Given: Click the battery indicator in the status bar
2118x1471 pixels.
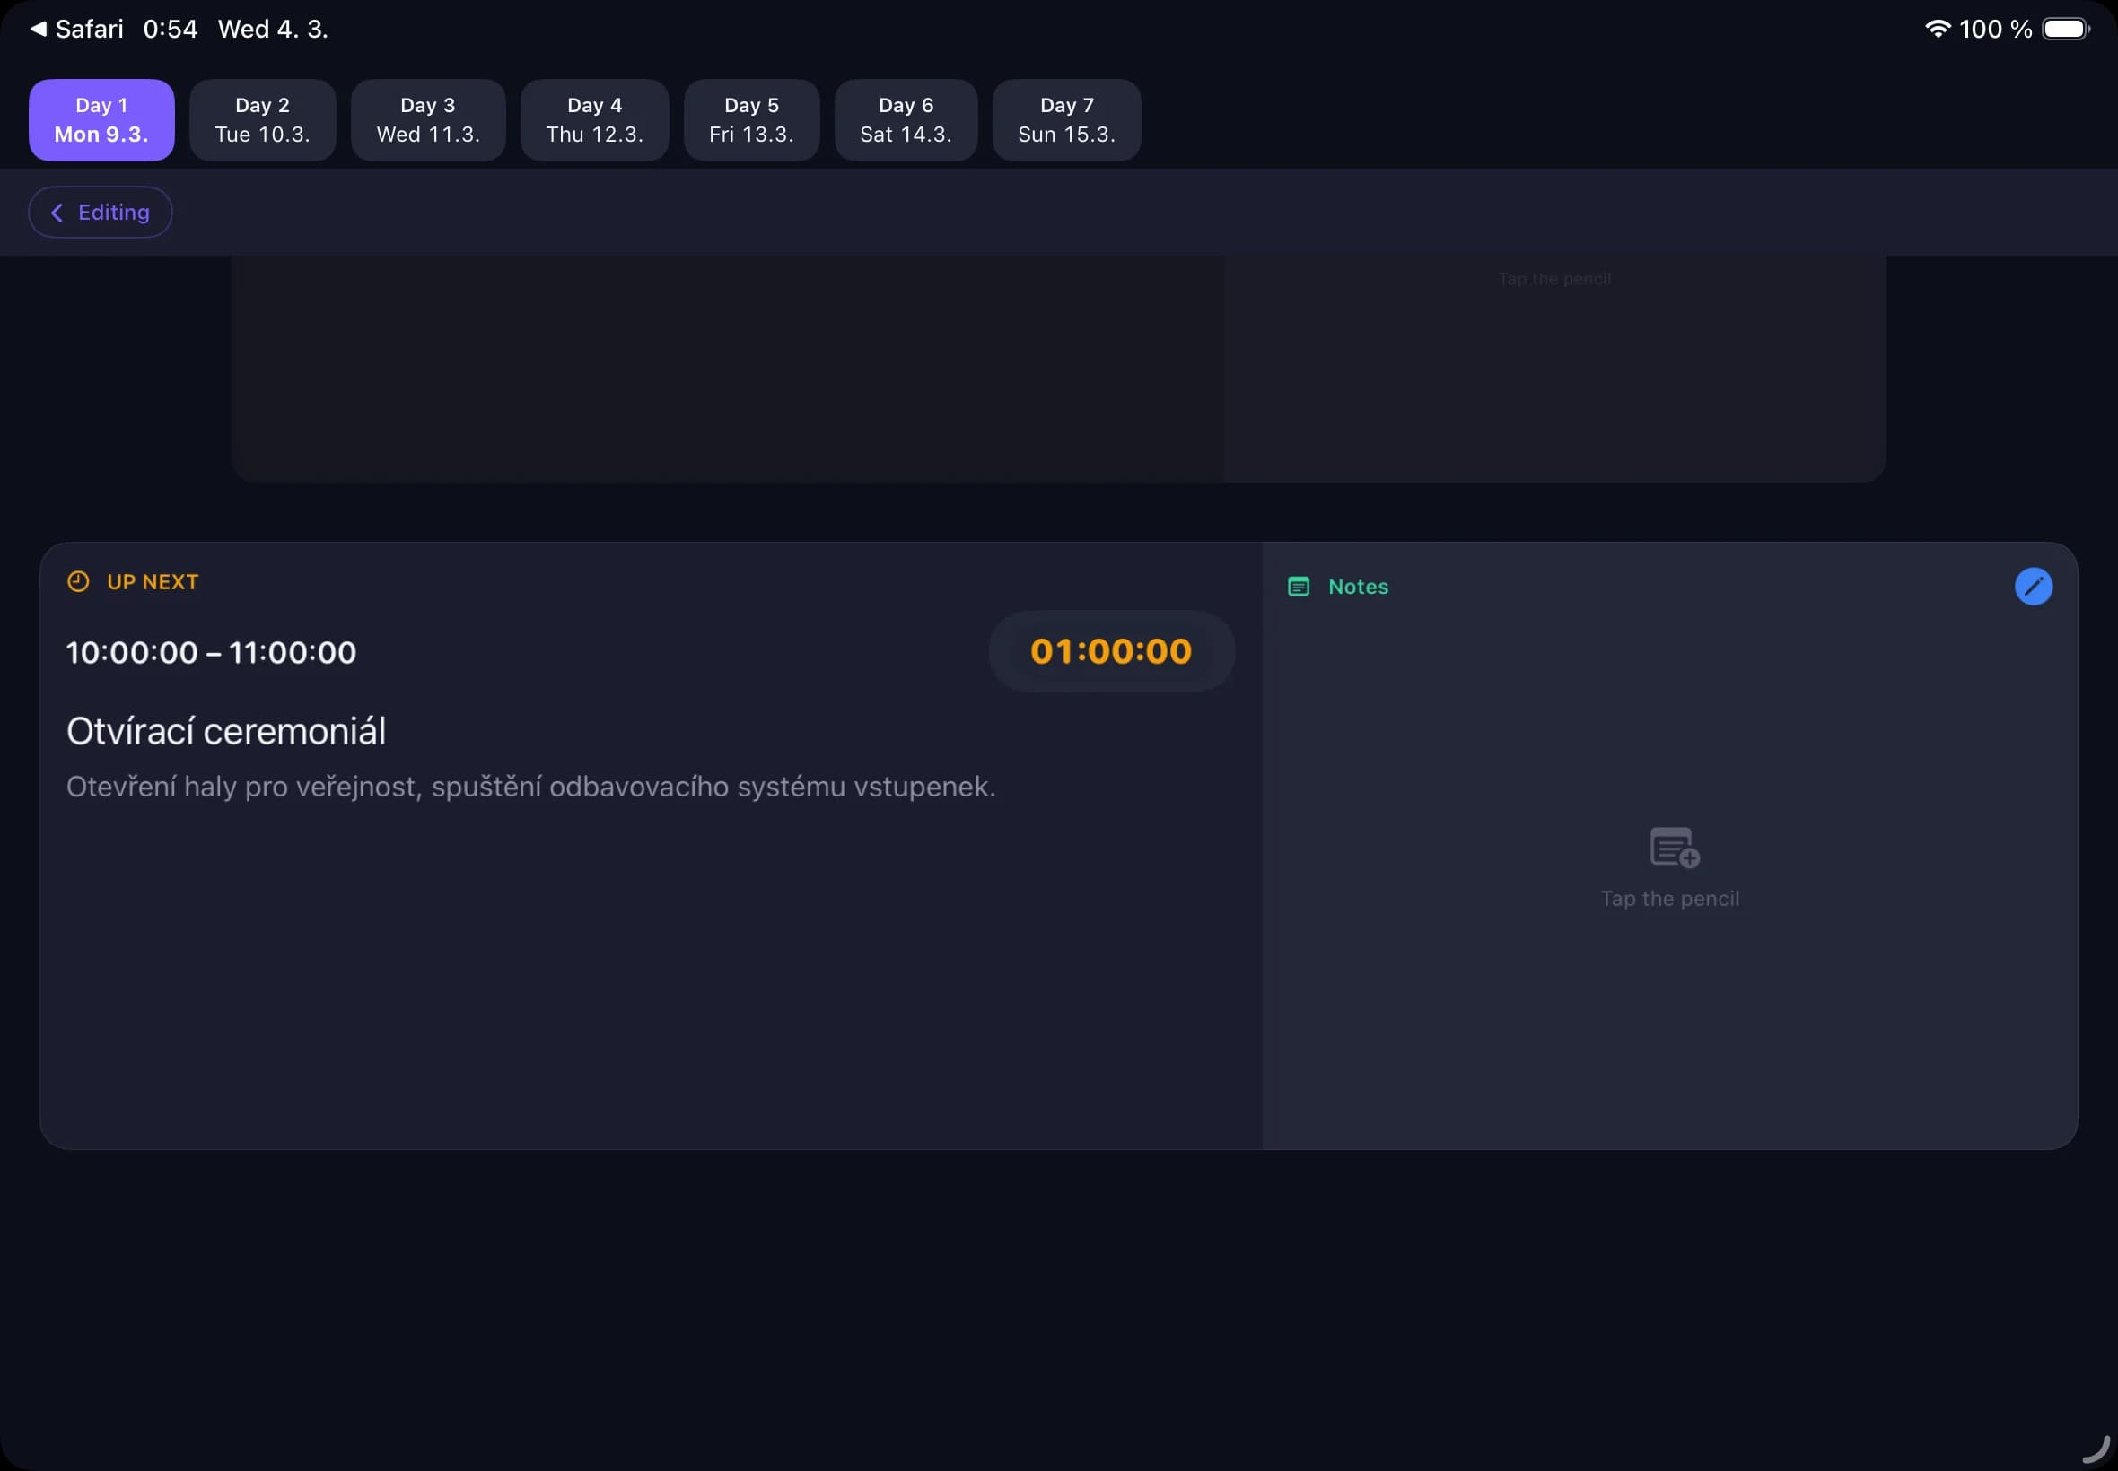Looking at the screenshot, I should coord(2065,29).
